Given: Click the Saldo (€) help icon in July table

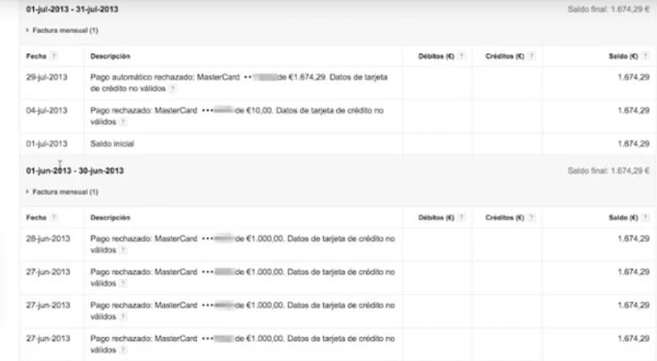Looking at the screenshot, I should [x=645, y=56].
